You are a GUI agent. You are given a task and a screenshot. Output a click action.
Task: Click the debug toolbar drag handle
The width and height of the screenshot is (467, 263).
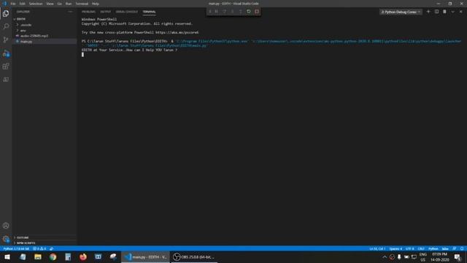point(209,12)
